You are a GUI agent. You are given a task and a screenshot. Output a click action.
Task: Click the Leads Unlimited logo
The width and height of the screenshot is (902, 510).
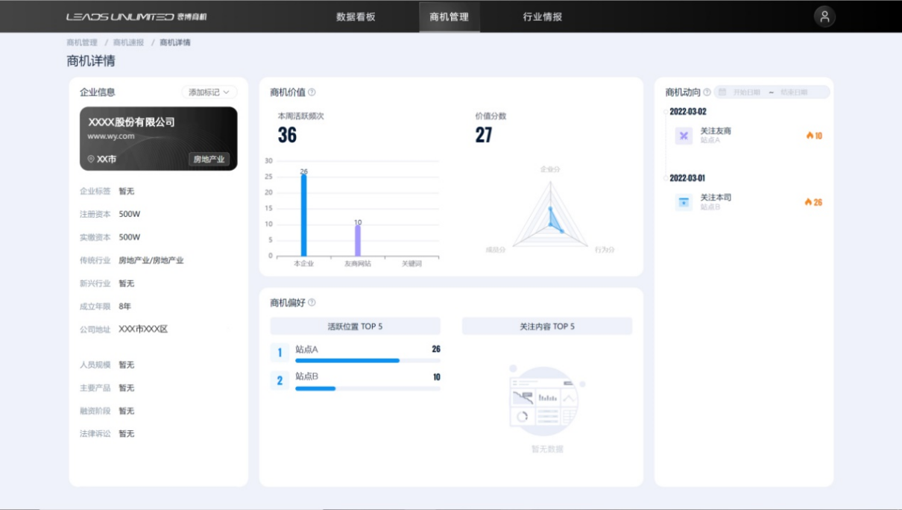tap(136, 17)
